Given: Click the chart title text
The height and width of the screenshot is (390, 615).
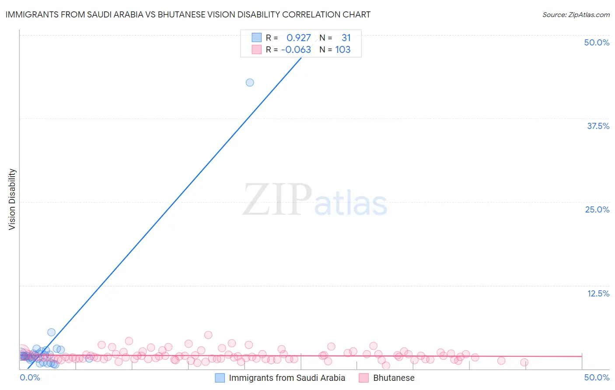Looking at the screenshot, I should (188, 14).
